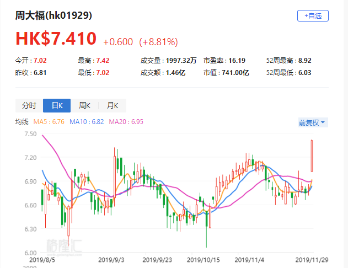Viewport: 348px width, 268px height.
Task: Add stock to watchlist with +自选
Action: point(312,16)
